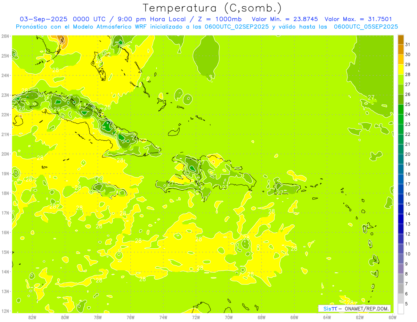
Task: Click legend value "5" on the color bar
Action: pyautogui.click(x=407, y=304)
